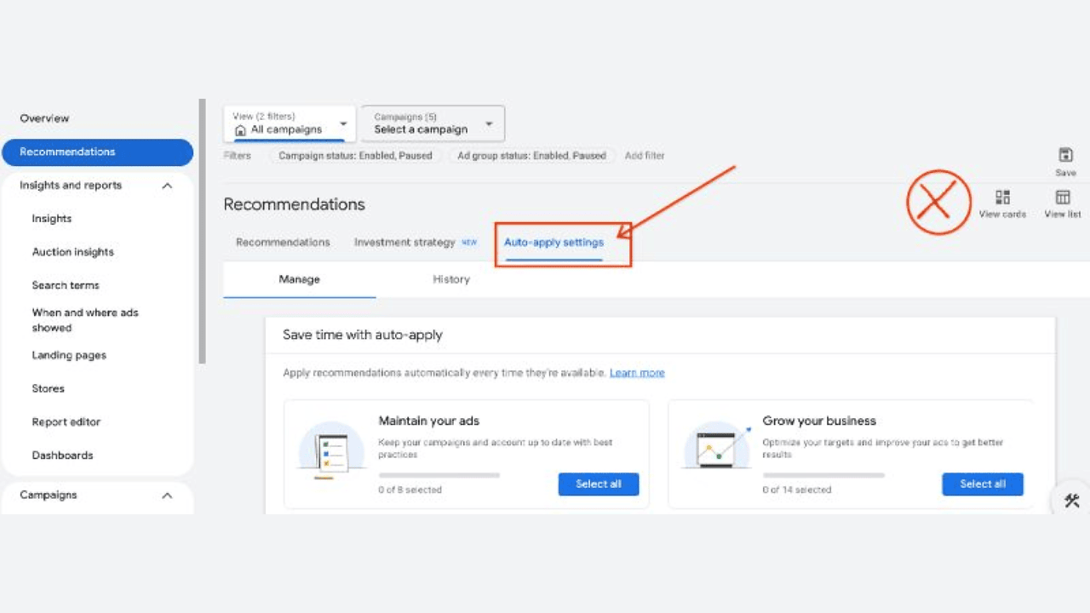Click the tools wrench icon
Viewport: 1090px width, 613px height.
tap(1072, 501)
